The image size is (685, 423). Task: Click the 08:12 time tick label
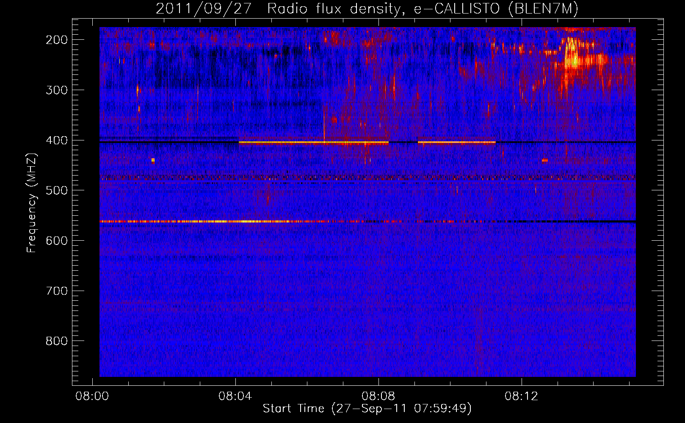tap(522, 396)
